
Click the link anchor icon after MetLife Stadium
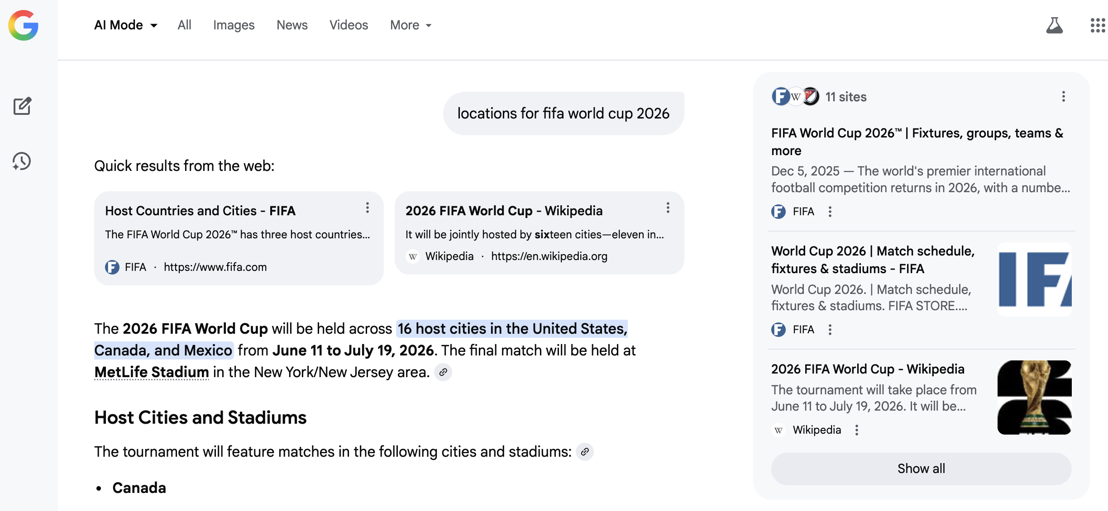[x=443, y=373]
